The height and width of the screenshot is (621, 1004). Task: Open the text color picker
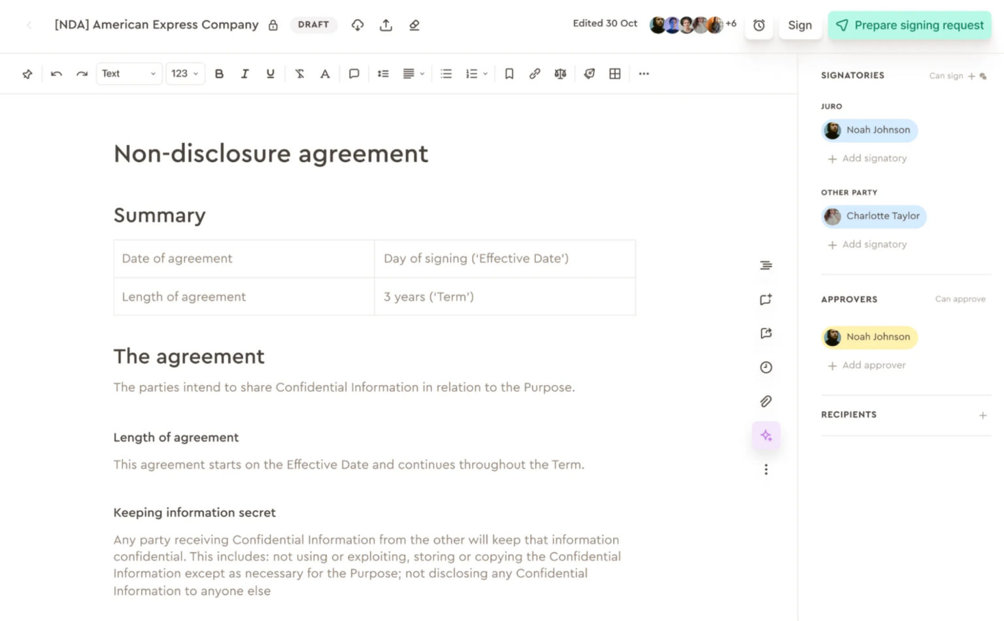click(325, 73)
